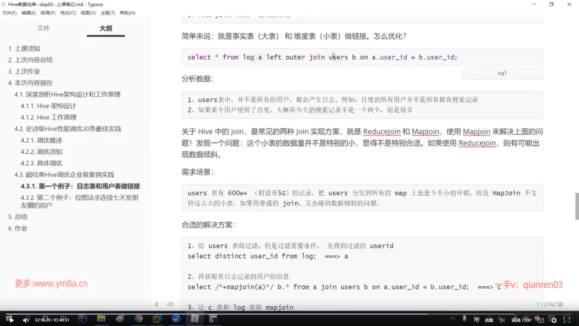Click the document vertical scrollbar thumb
The width and height of the screenshot is (579, 326).
(x=577, y=206)
